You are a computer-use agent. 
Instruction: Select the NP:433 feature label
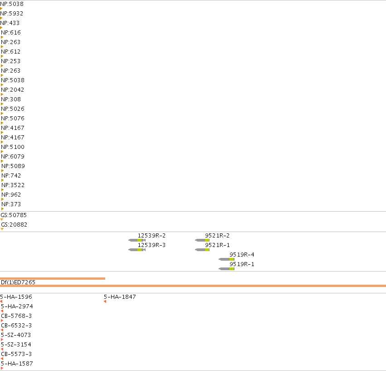tap(10, 23)
